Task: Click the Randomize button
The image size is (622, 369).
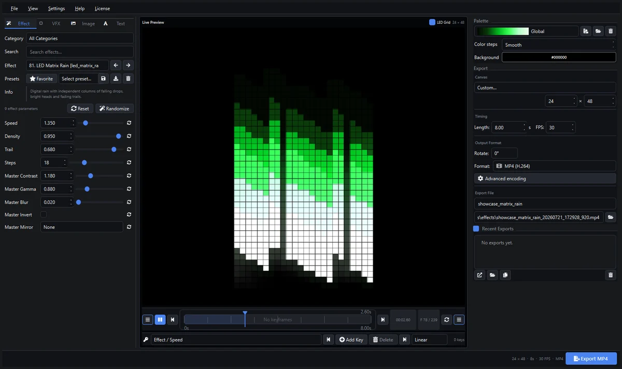Action: coord(115,109)
